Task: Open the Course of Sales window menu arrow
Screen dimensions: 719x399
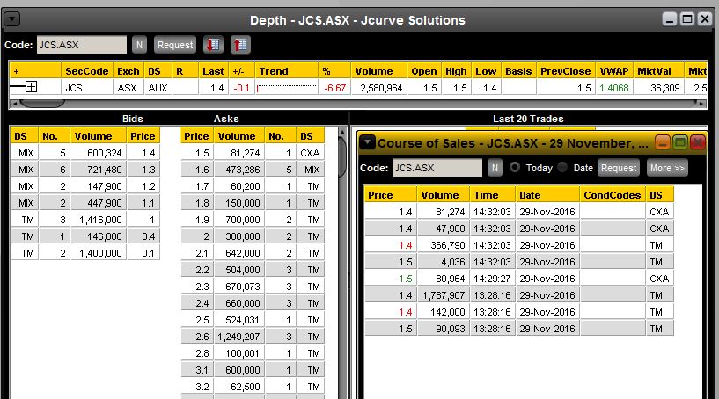Action: 367,142
